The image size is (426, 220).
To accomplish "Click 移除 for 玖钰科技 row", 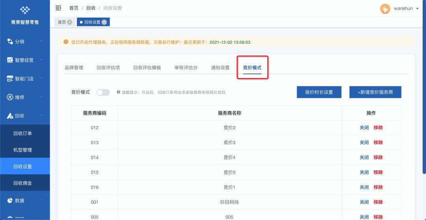I will [378, 202].
